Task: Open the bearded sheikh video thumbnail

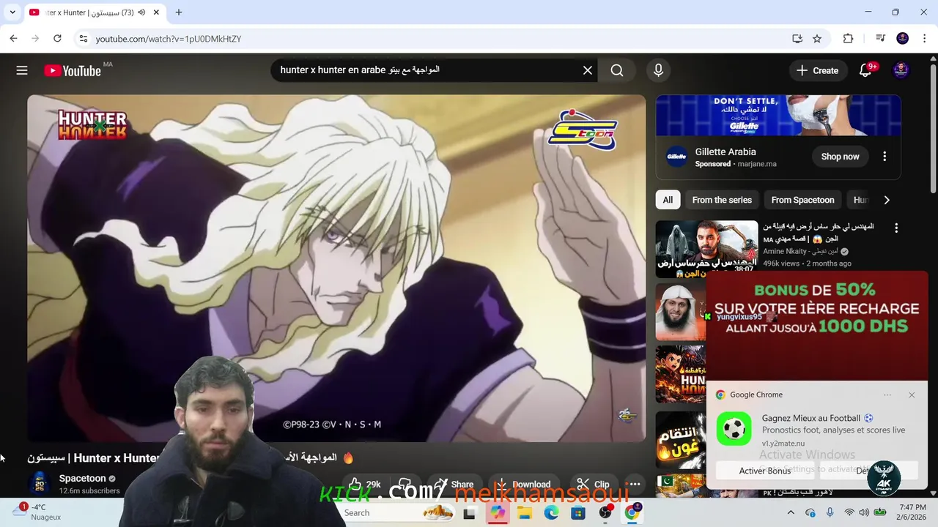Action: (x=681, y=312)
